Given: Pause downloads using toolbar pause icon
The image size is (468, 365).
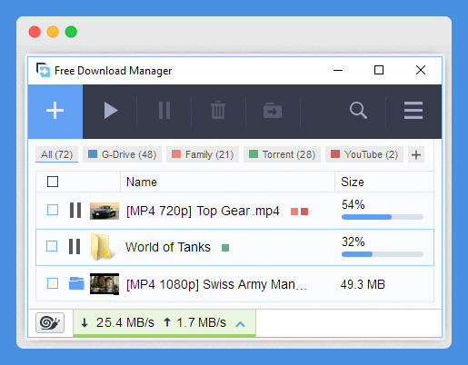Looking at the screenshot, I should tap(164, 111).
